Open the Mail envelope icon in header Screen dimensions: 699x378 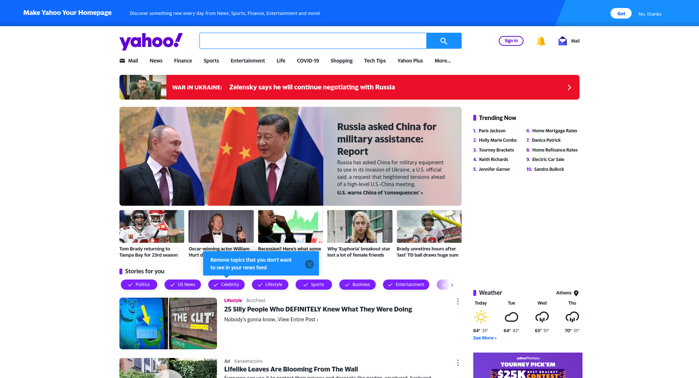coord(562,41)
